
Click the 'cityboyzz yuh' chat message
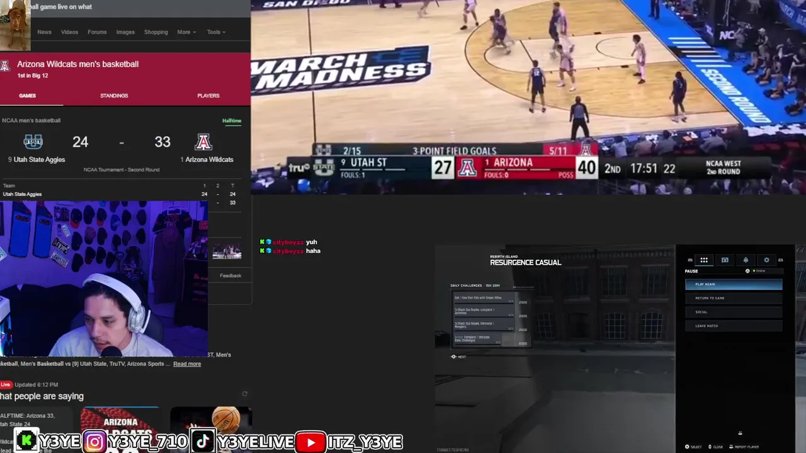pos(289,242)
